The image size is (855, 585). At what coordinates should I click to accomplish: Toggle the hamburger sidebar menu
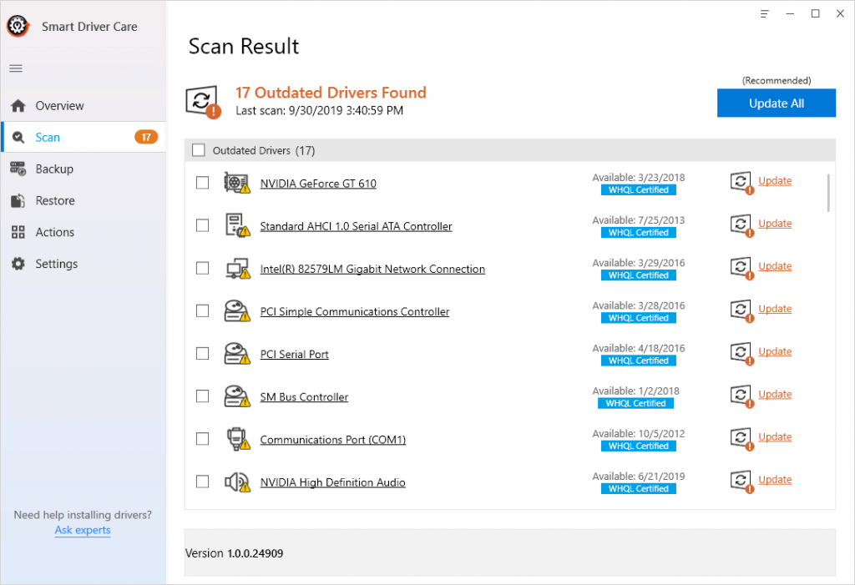pos(16,68)
